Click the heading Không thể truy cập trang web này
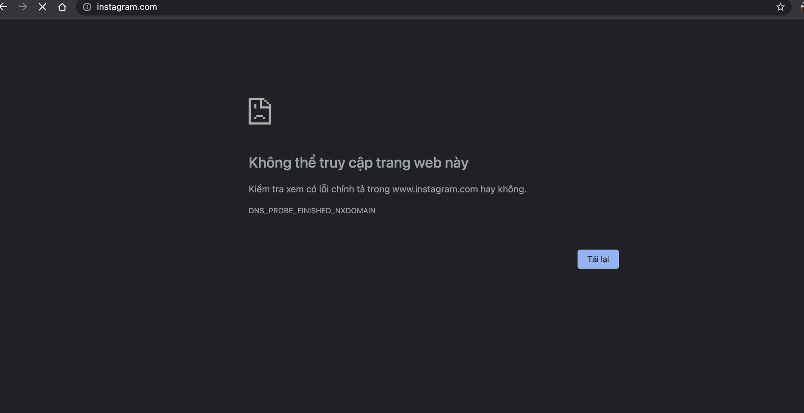Viewport: 804px width, 413px height. [x=359, y=163]
